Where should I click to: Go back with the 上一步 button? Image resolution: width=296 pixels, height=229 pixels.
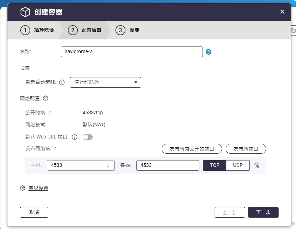click(x=230, y=212)
